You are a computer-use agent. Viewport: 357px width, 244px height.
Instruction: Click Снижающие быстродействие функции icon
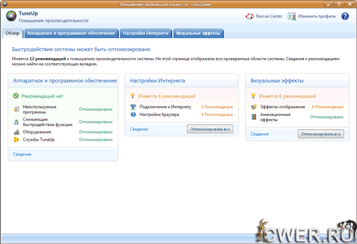click(x=16, y=122)
